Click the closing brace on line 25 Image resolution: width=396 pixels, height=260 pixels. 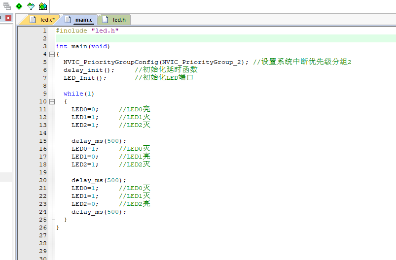66,220
